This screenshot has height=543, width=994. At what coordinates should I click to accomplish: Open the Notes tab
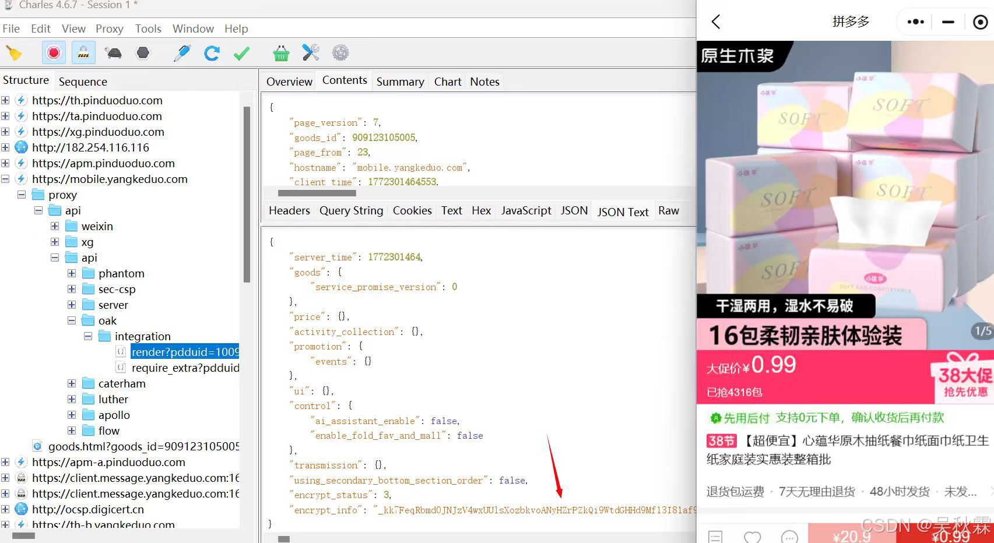coord(484,82)
